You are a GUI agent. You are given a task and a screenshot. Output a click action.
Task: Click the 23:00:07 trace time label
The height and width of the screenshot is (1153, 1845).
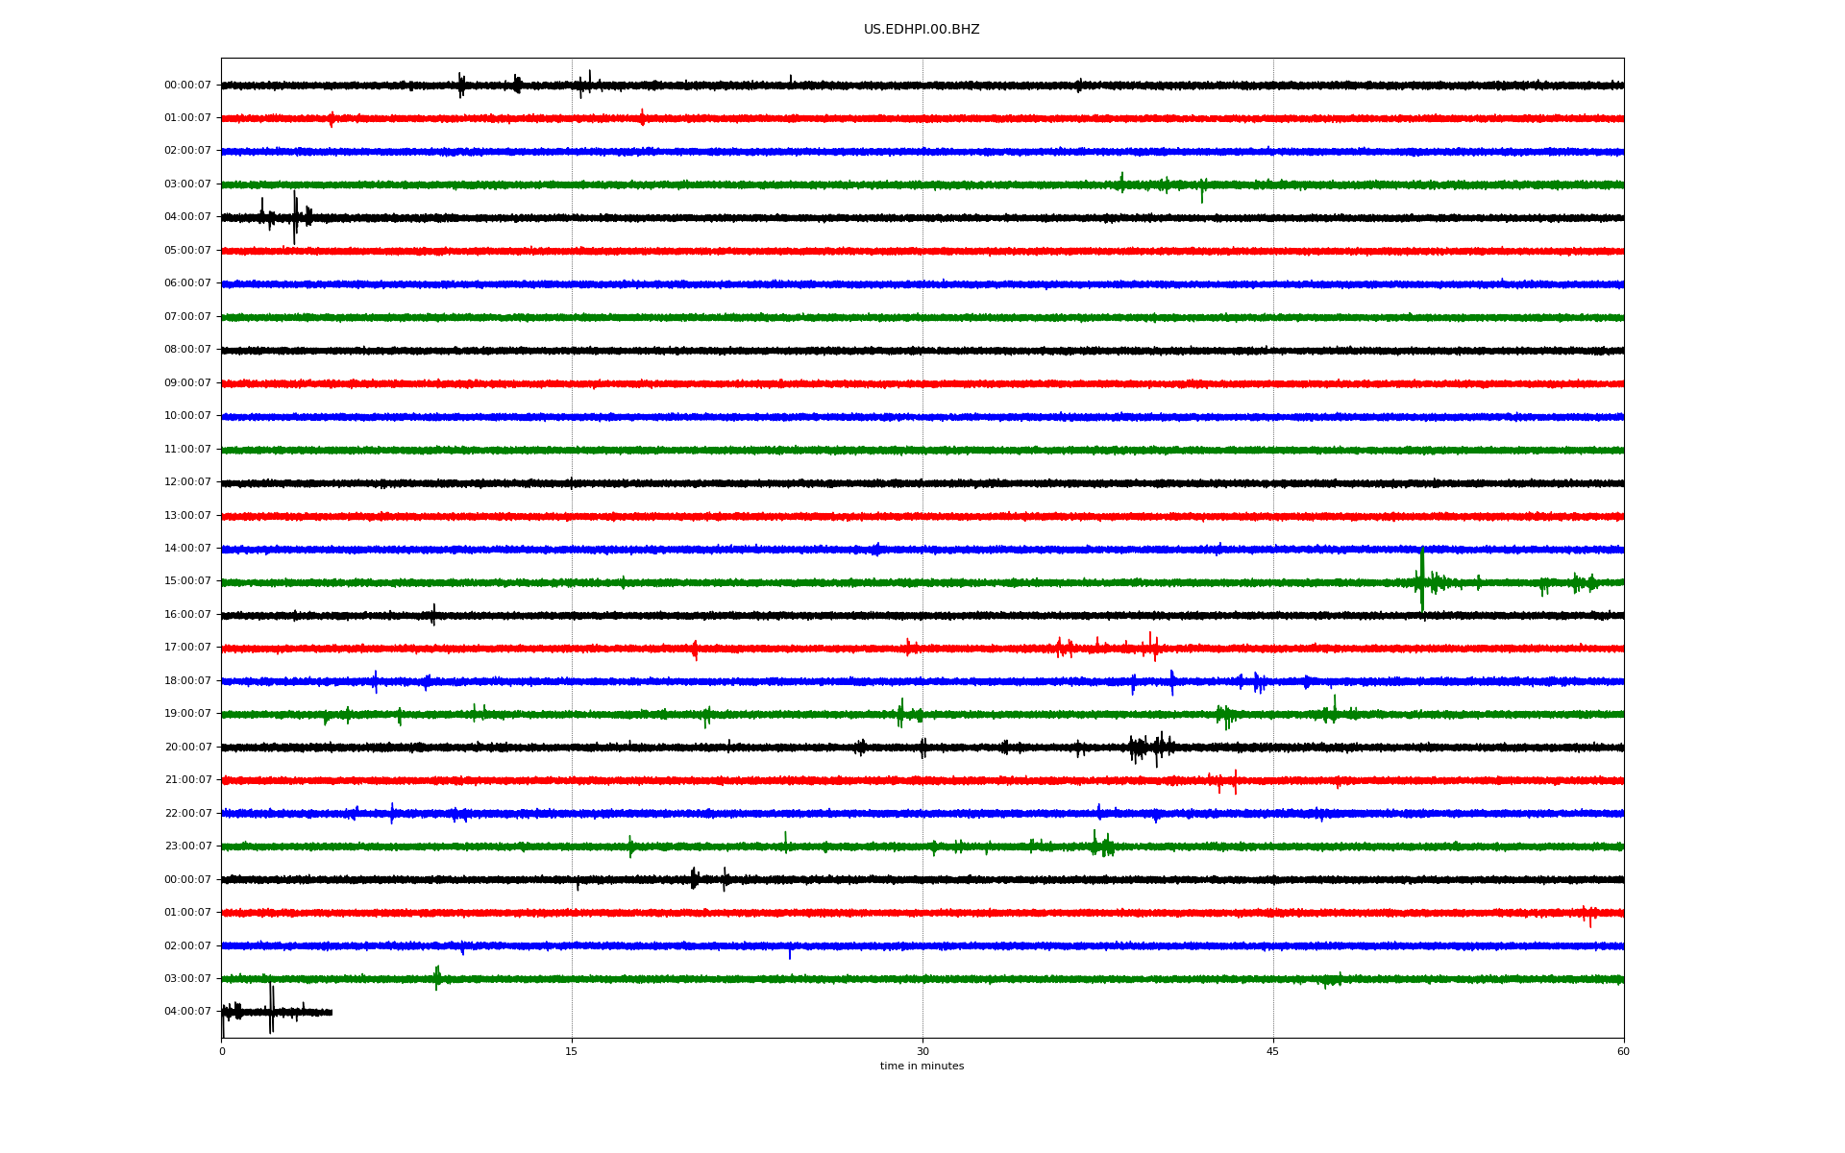pos(187,846)
